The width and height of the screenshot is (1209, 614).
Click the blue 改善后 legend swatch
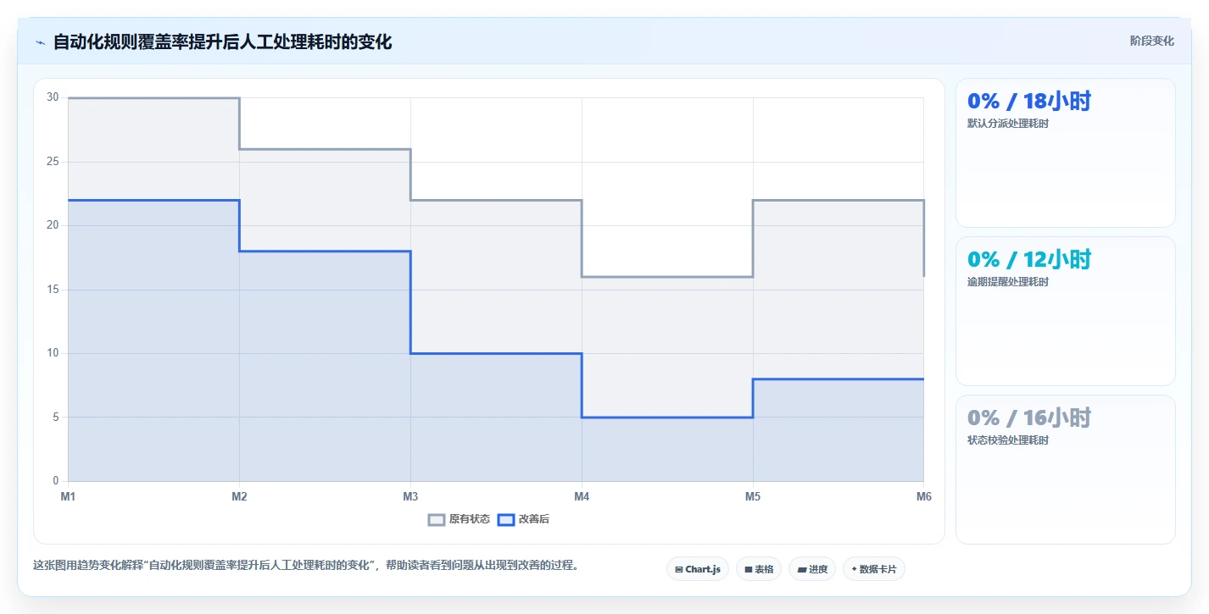(x=505, y=519)
